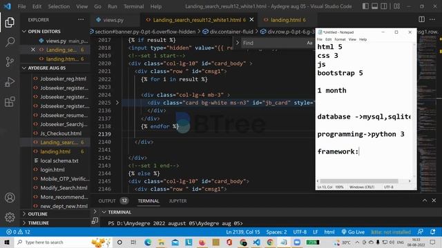Viewport: 442px width, 248px height.
Task: Click Ln 2139, Col 15 status item
Action: [x=242, y=232]
